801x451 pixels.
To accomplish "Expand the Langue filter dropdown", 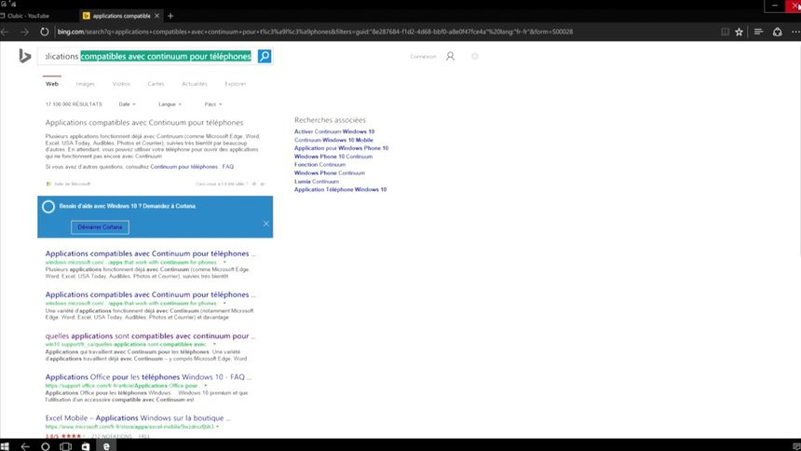I will 170,104.
